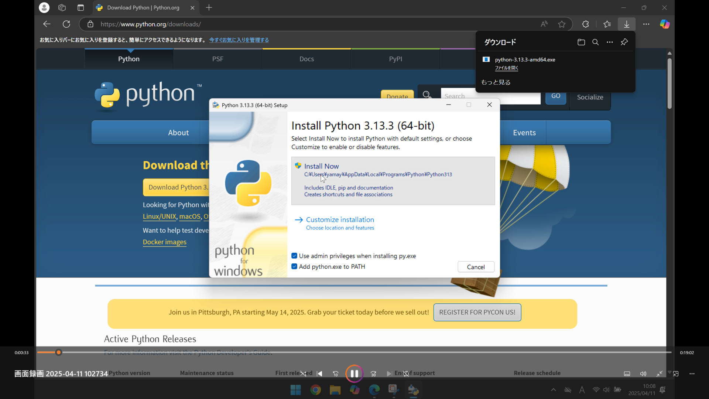Open the browser extensions icon
709x399 pixels.
click(x=585, y=24)
